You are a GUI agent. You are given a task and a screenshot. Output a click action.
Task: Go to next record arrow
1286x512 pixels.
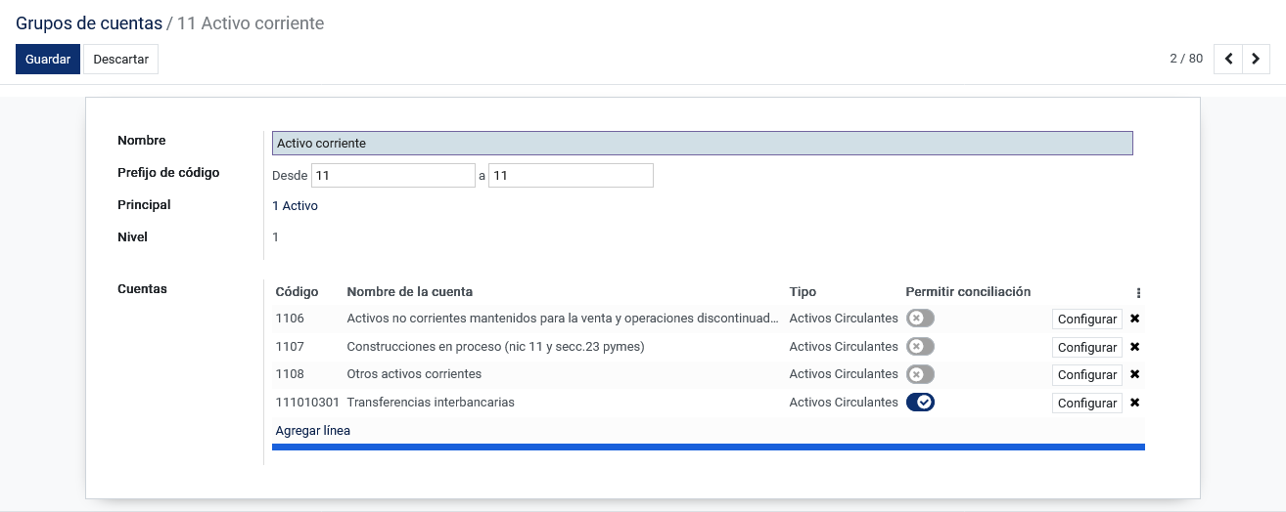pos(1256,59)
